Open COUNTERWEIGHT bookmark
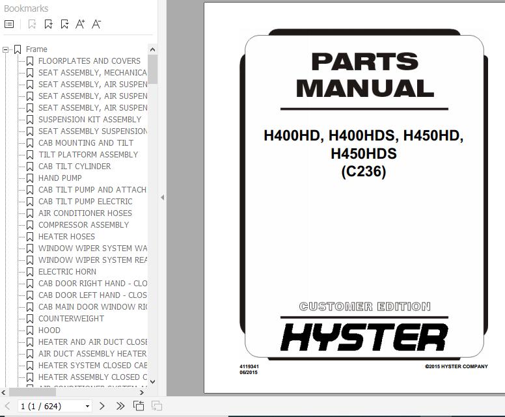 pyautogui.click(x=71, y=319)
